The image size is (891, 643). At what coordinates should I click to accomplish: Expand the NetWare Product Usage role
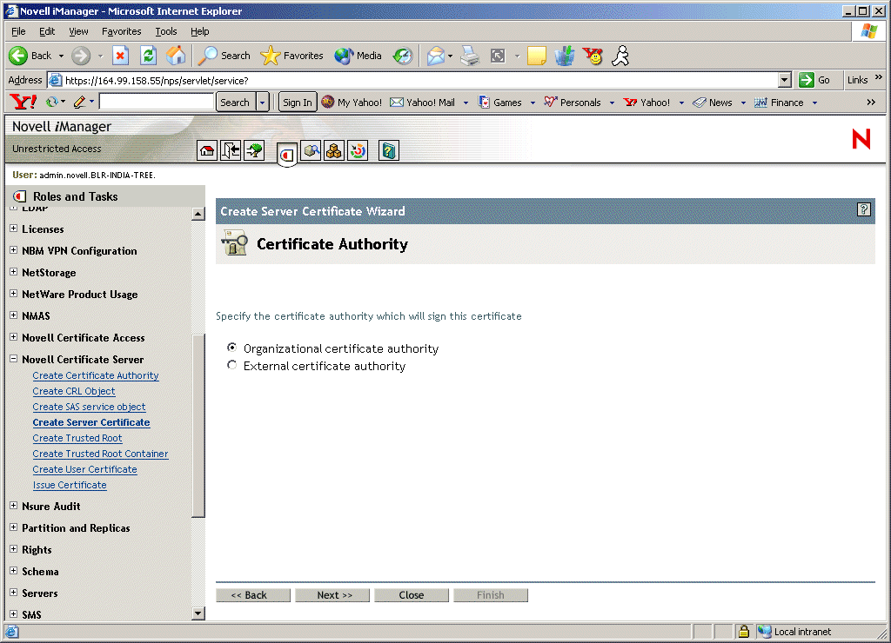click(x=14, y=294)
